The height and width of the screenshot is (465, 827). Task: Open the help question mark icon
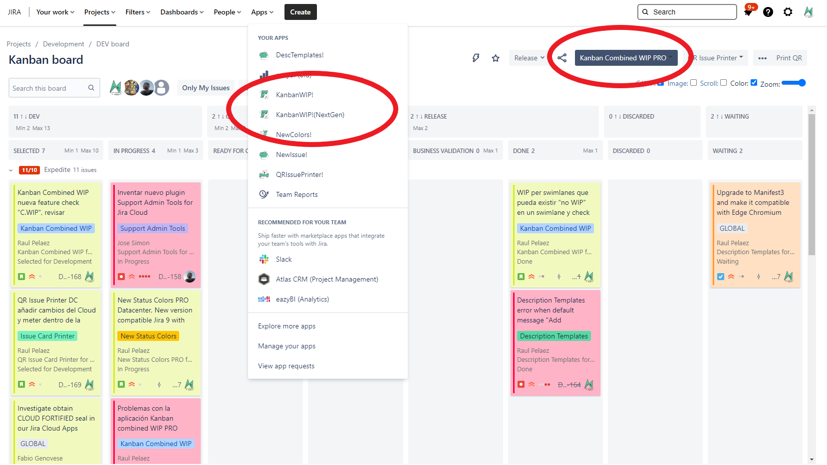point(768,12)
